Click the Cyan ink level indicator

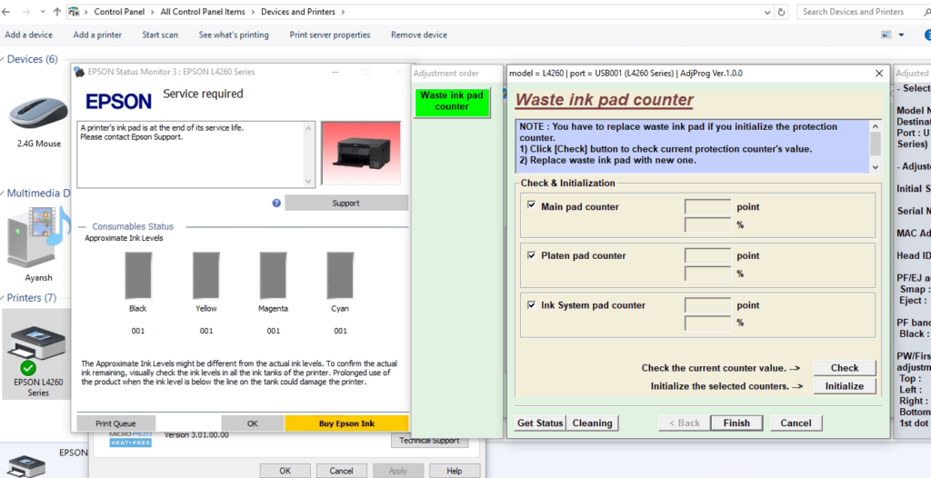click(x=340, y=275)
